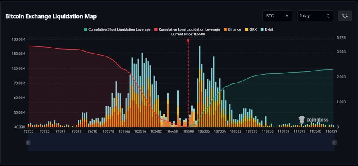Click the 93923 price axis label

(44, 131)
